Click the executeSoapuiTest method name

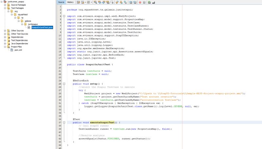click(x=102, y=123)
